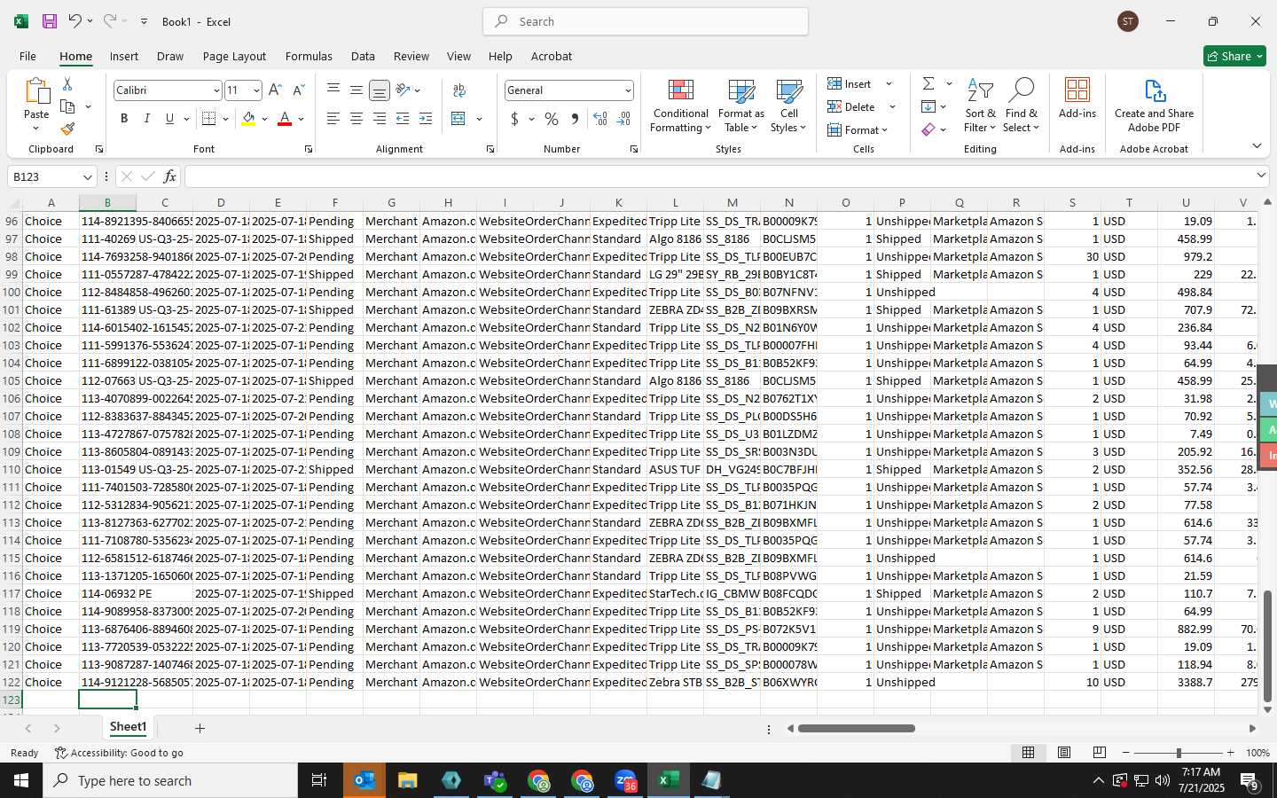The height and width of the screenshot is (798, 1277).
Task: Toggle Bold formatting
Action: 124,119
